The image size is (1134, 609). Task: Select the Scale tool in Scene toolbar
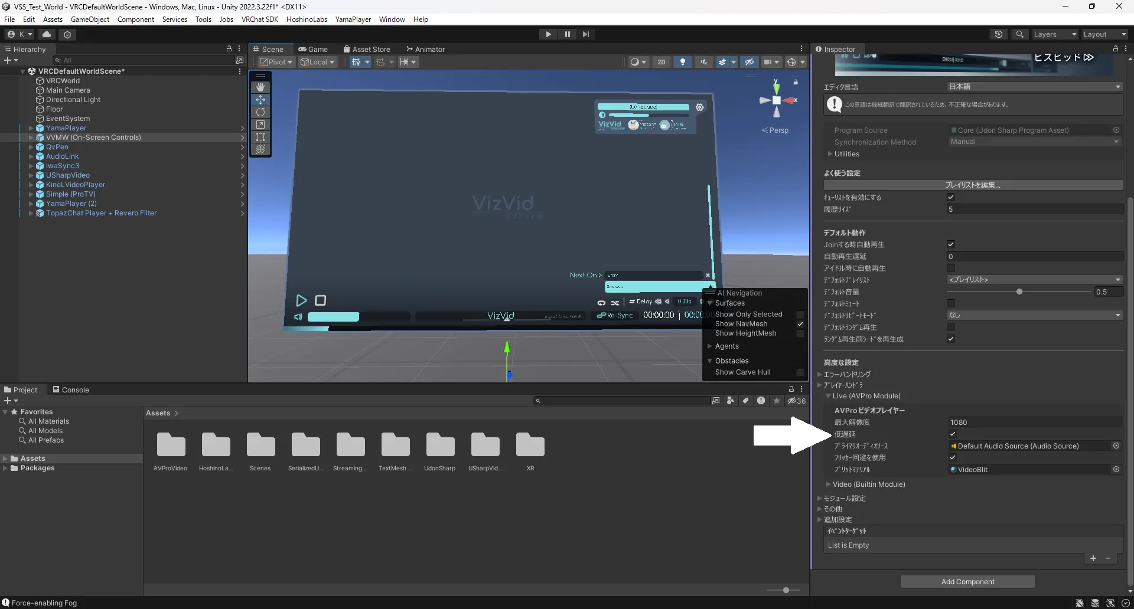tap(260, 124)
